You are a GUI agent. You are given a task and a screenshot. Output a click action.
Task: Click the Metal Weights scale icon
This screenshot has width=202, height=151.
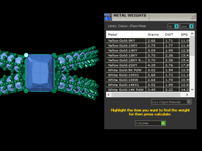click(x=108, y=17)
